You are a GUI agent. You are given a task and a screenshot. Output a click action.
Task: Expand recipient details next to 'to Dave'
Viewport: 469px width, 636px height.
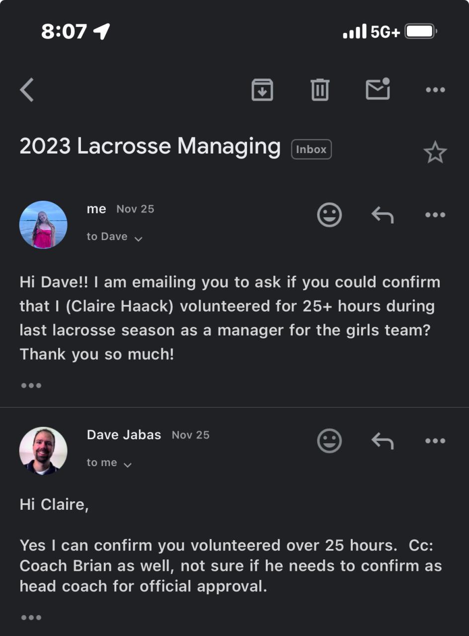tap(139, 238)
